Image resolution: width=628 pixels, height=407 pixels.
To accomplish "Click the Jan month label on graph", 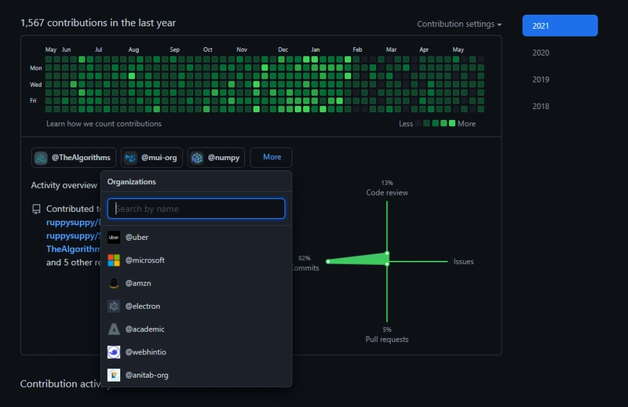I will click(x=316, y=49).
